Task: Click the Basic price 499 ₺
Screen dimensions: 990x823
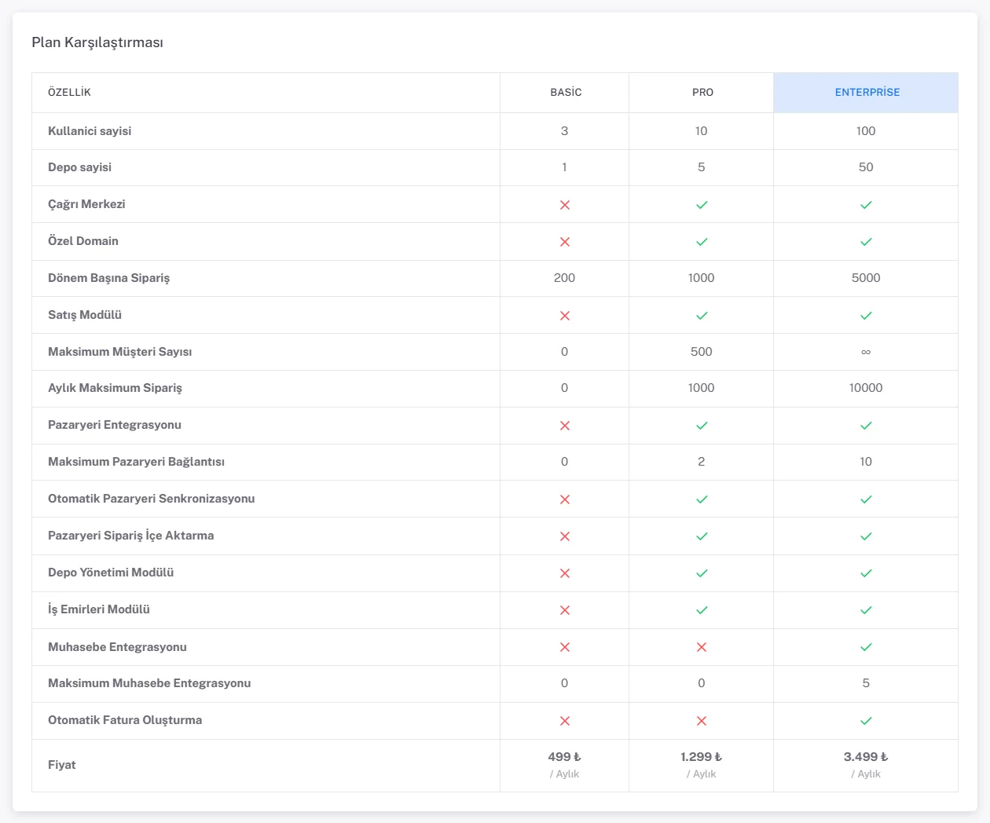Action: [x=564, y=757]
